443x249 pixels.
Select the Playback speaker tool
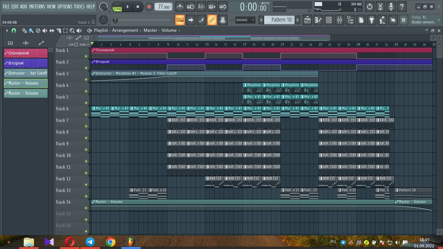(79, 30)
